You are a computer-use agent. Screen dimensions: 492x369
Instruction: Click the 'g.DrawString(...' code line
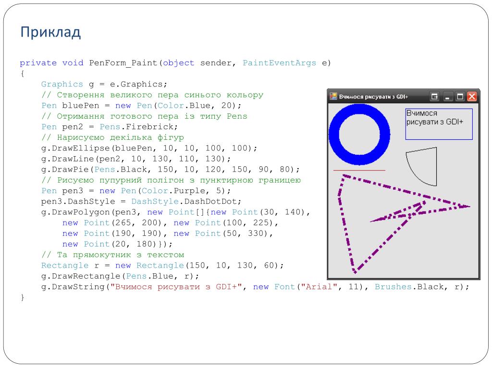click(x=255, y=287)
